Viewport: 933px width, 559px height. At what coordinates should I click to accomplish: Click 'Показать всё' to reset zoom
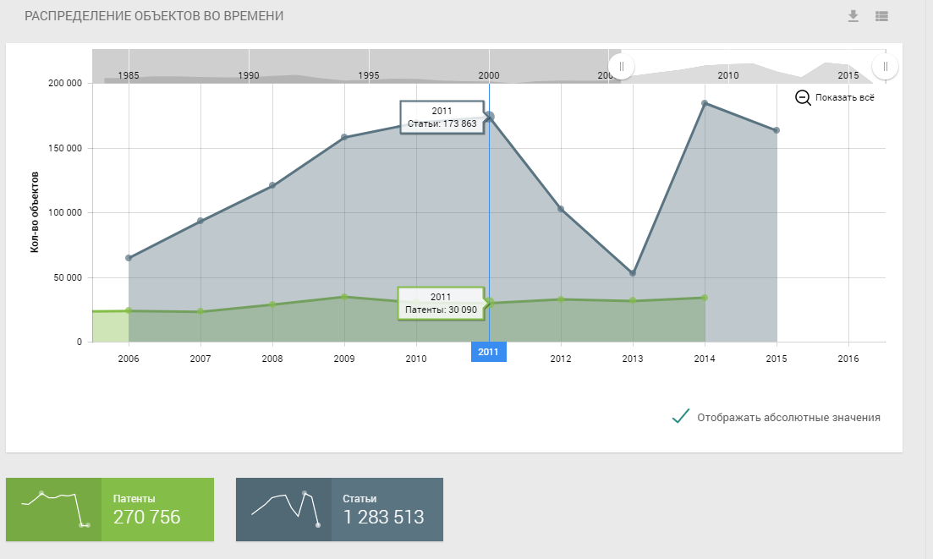coord(844,97)
